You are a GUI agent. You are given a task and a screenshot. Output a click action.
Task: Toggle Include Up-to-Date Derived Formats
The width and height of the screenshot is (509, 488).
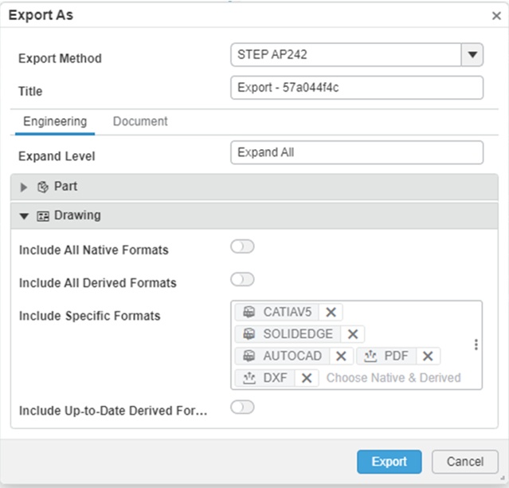click(242, 407)
